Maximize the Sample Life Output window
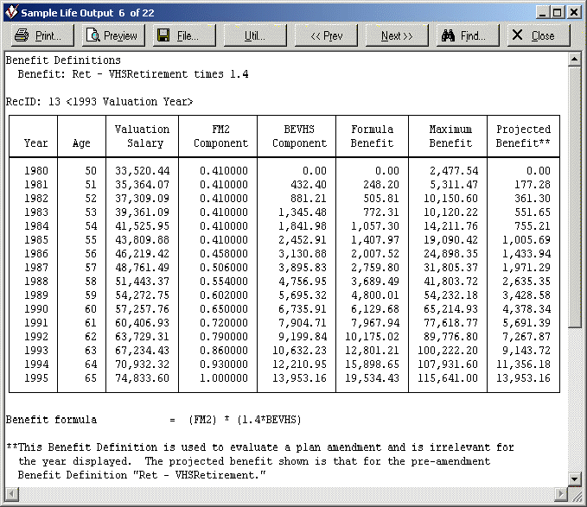 coord(557,12)
